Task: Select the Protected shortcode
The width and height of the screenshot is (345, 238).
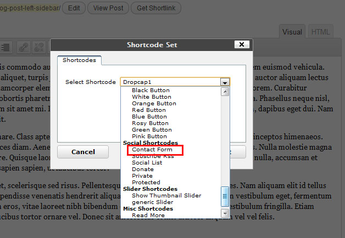Action: 146,183
